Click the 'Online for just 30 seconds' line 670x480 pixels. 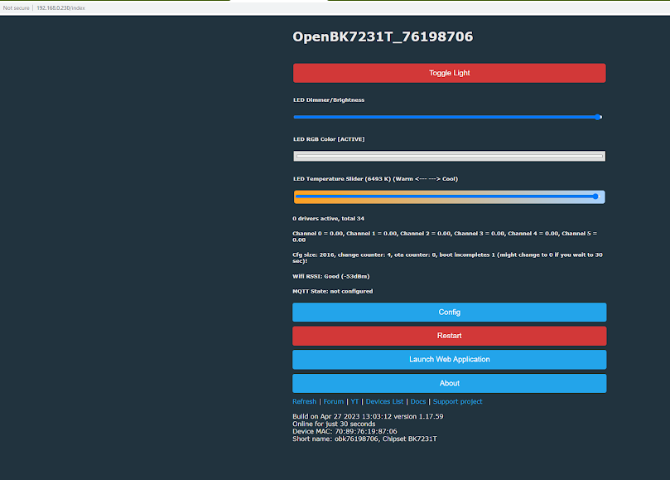(x=334, y=424)
